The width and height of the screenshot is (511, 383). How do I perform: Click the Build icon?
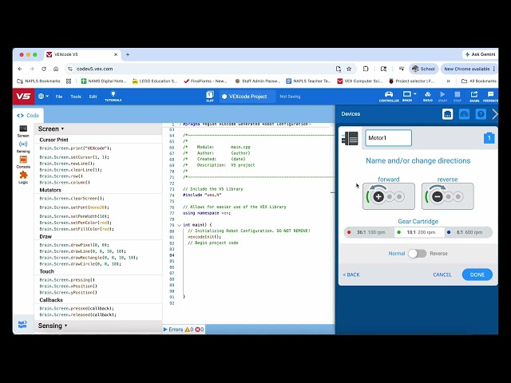[428, 96]
